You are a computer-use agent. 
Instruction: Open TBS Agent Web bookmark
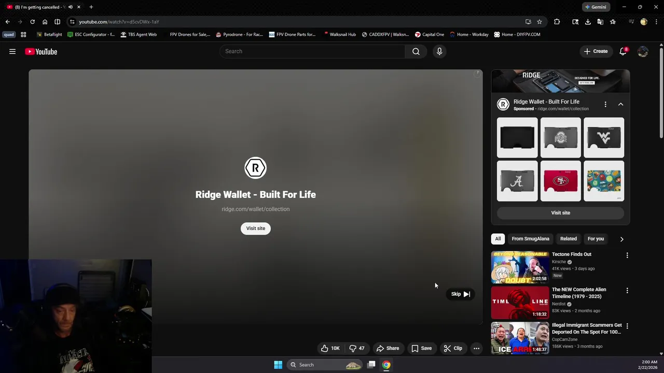[139, 35]
